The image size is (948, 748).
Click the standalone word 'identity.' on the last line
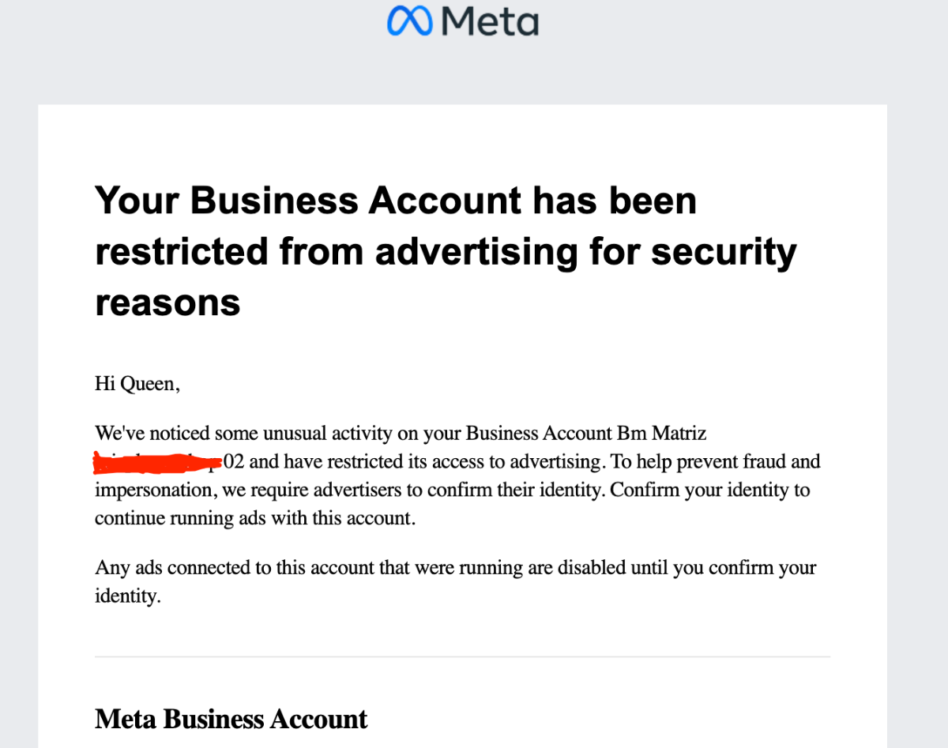128,596
